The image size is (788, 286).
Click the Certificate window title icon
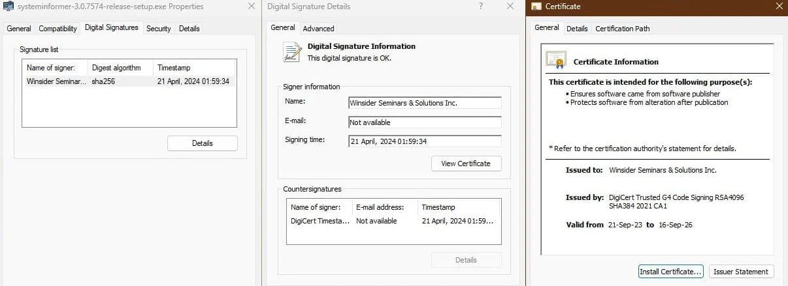536,7
